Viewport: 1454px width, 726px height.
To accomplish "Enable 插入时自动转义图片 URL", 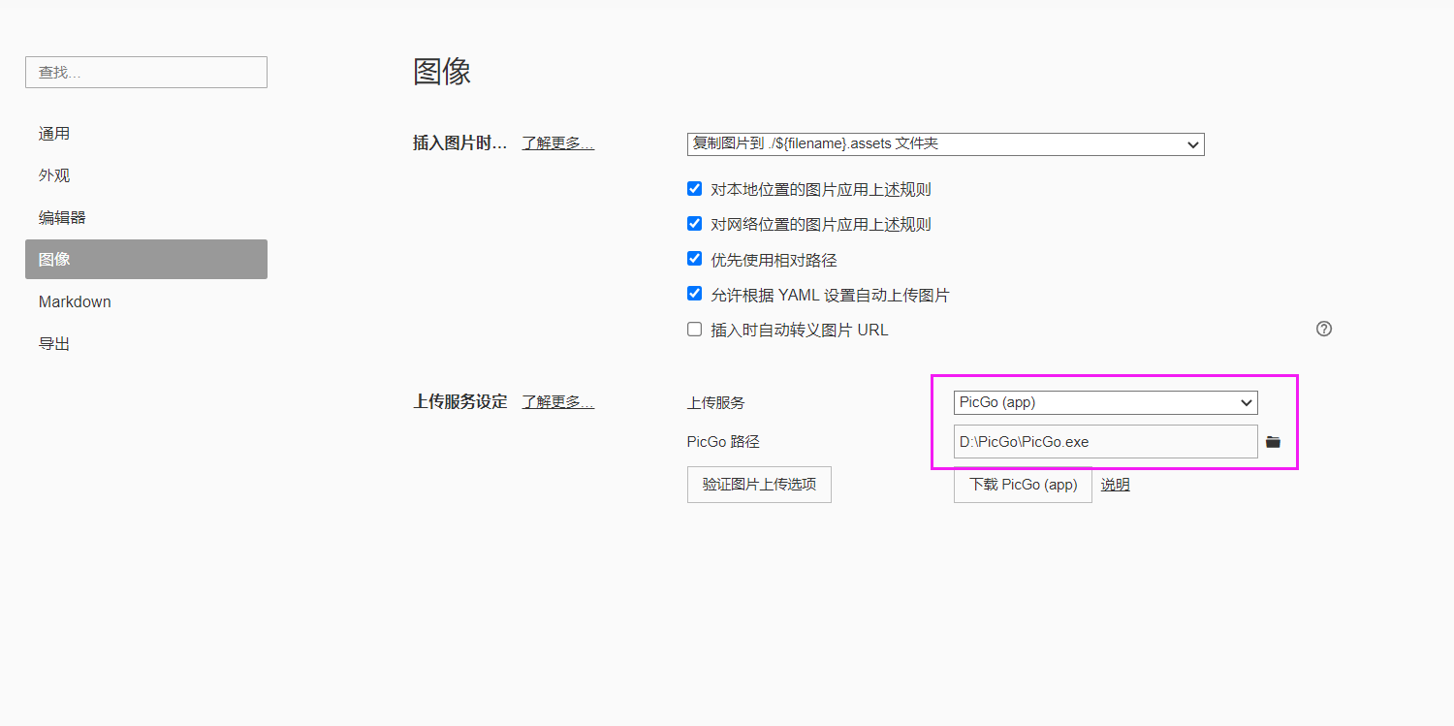I will point(694,329).
